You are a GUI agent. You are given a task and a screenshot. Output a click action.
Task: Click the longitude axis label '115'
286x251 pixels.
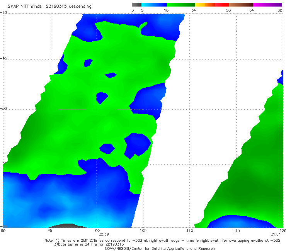pyautogui.click(x=237, y=231)
